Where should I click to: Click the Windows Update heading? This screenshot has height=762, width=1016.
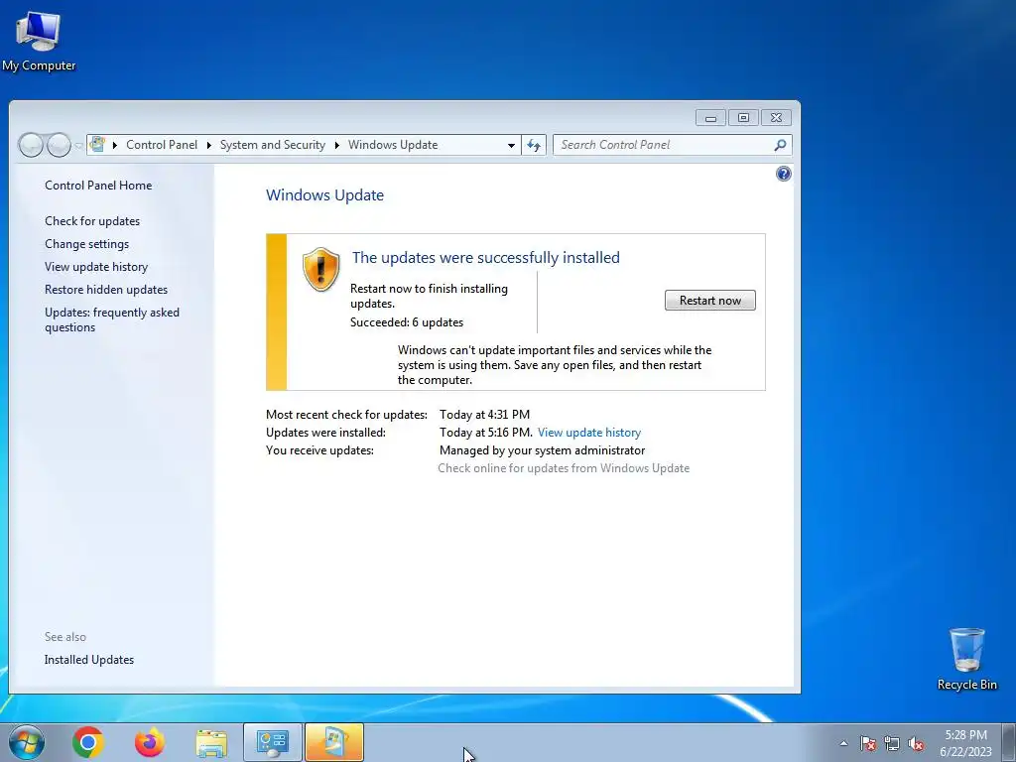pos(324,195)
